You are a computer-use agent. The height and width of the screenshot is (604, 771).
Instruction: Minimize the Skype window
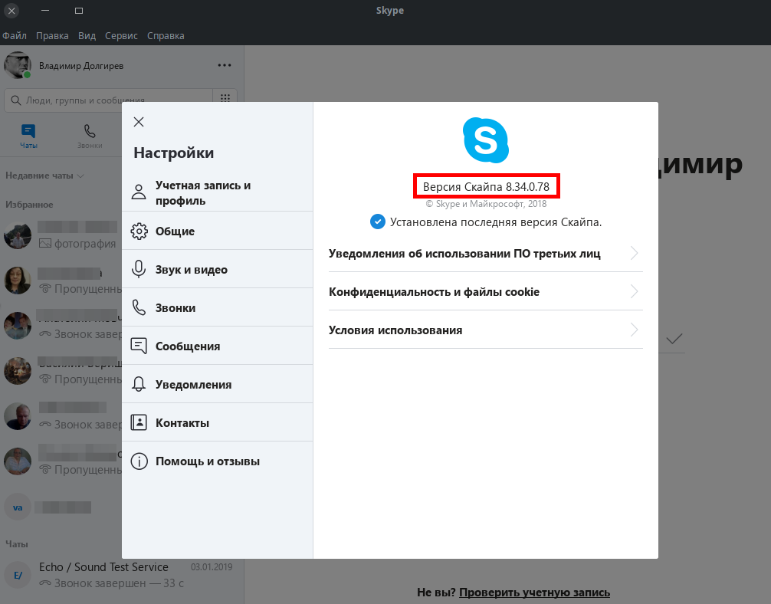(x=45, y=10)
